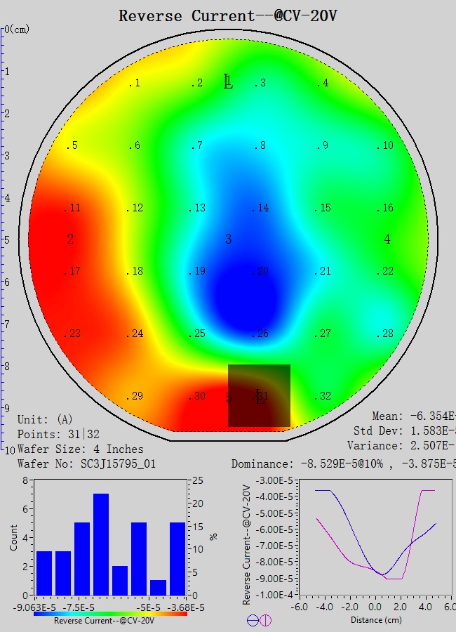Viewport: 456px width, 632px height.
Task: Click the horizontal line-scan circle icon
Action: 252,620
